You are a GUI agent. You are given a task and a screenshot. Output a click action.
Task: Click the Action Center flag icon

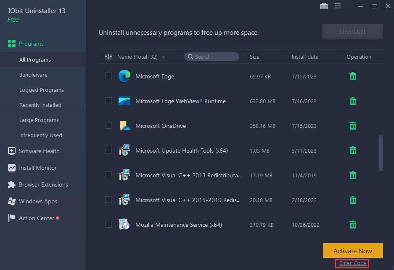click(x=11, y=218)
